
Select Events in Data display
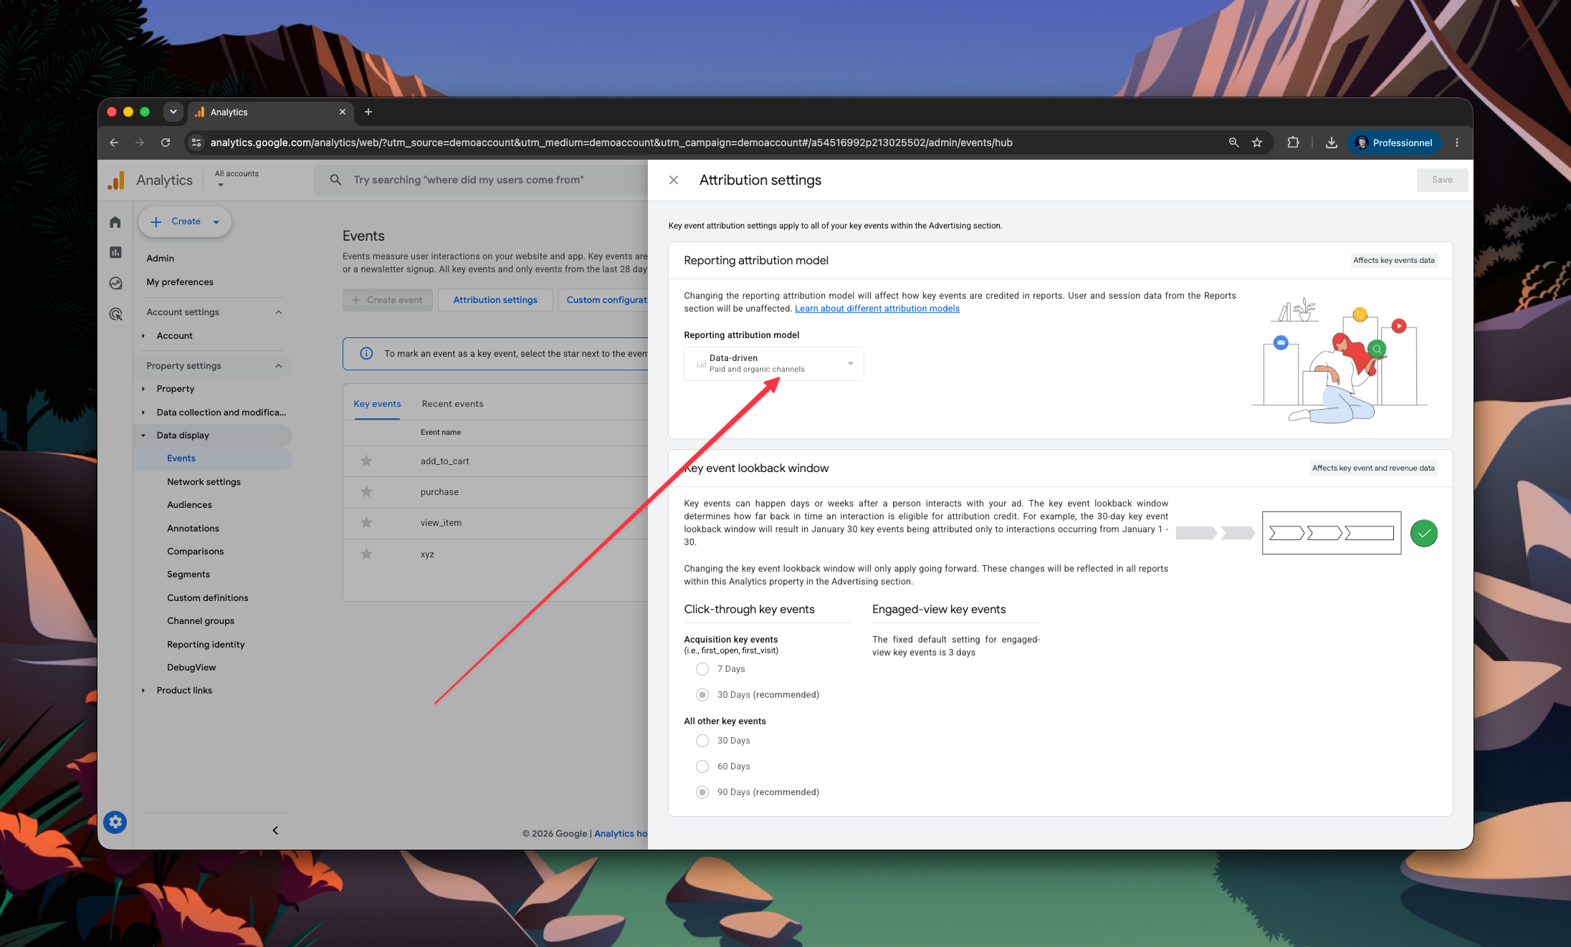click(181, 458)
